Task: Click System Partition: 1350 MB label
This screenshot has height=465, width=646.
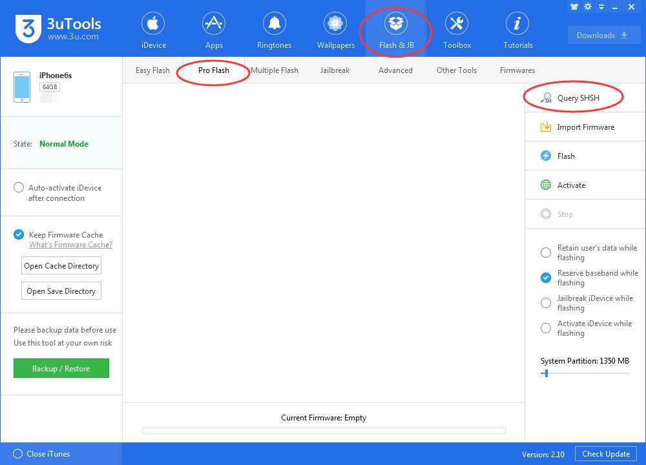Action: 585,361
